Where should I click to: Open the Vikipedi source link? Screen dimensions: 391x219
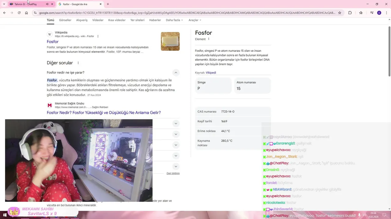point(211,73)
